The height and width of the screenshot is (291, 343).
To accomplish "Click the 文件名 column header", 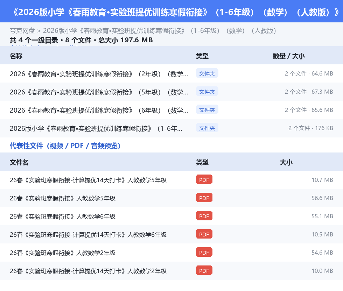I will click(x=19, y=162).
